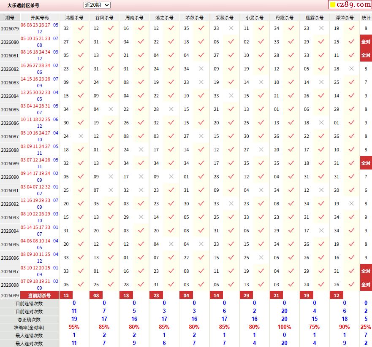
Task: Click the gray X in 2026085 荡之杀号 cell
Action: [x=171, y=109]
